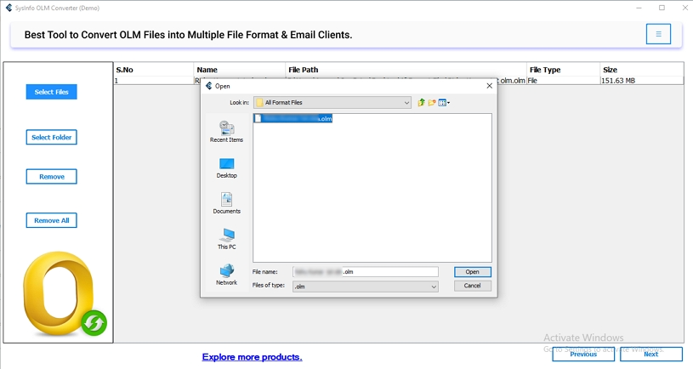The image size is (693, 369).
Task: Click the S.No column header
Action: [153, 70]
